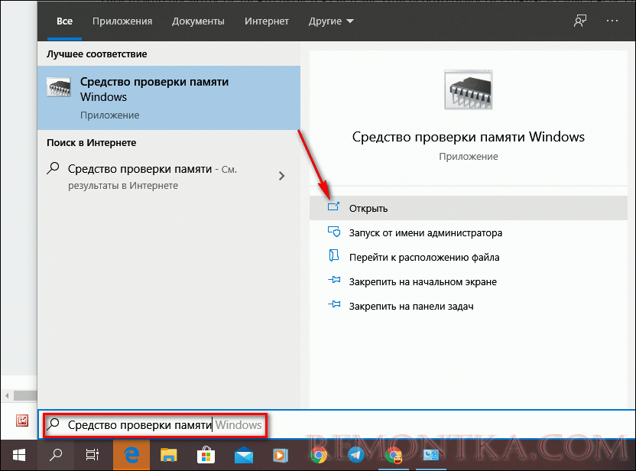Expand the Другие dropdown
636x471 pixels.
[331, 21]
